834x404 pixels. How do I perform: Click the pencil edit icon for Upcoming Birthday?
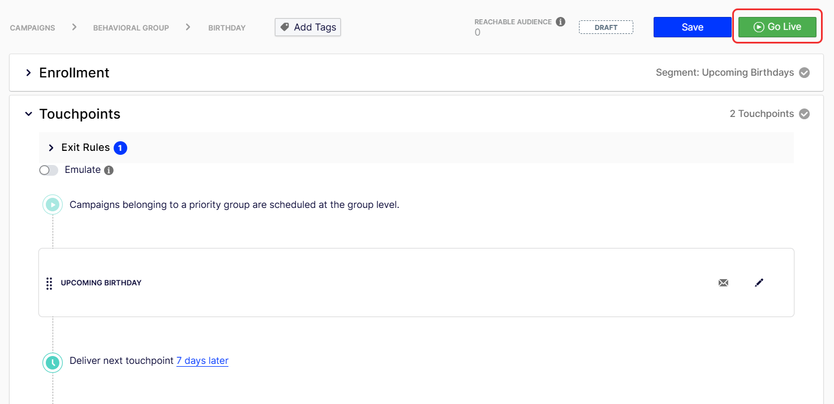(x=759, y=283)
